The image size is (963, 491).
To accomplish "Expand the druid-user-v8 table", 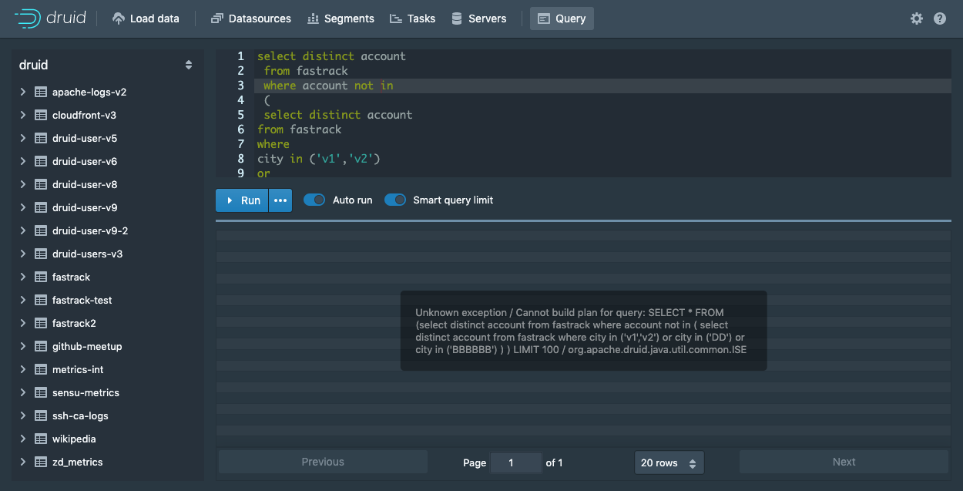I will pyautogui.click(x=23, y=184).
